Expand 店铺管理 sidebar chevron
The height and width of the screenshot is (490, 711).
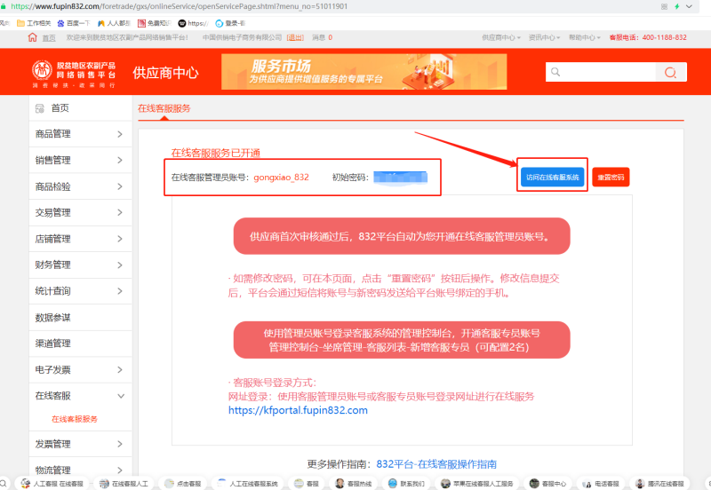coord(120,239)
